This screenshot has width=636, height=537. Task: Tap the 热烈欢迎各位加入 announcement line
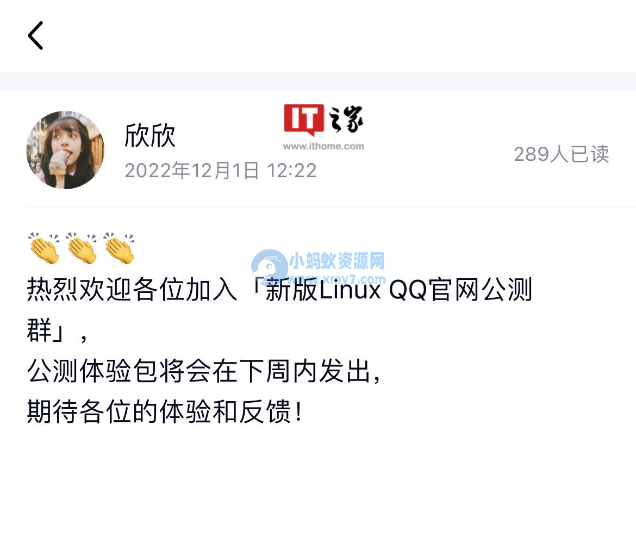[132, 289]
